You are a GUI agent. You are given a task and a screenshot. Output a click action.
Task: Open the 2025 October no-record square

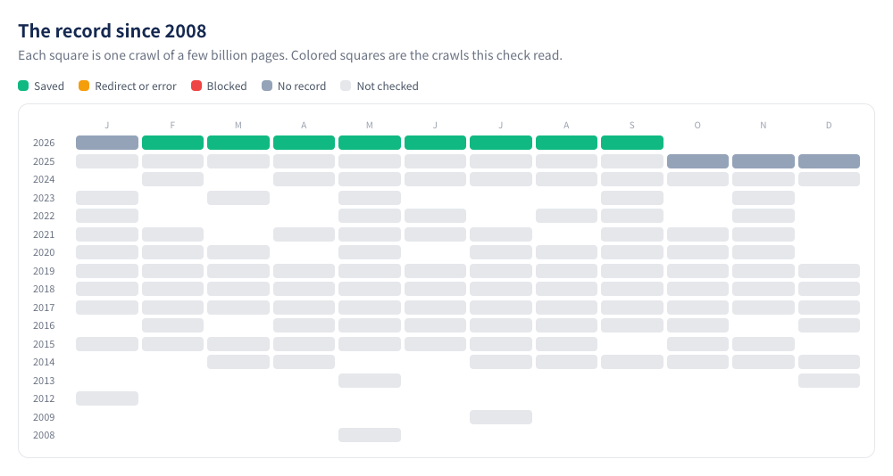(697, 161)
